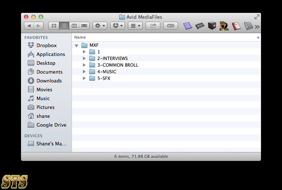Click the 2-INTERVIEWS folder name
This screenshot has height=190, width=282.
(x=112, y=59)
